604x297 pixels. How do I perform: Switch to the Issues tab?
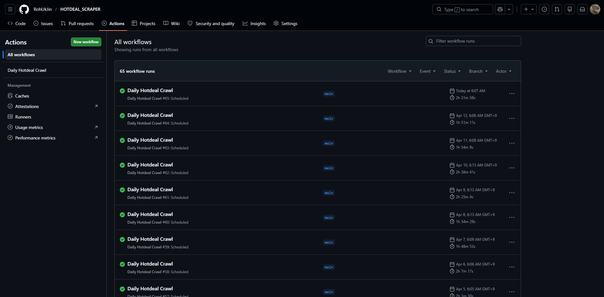click(x=43, y=24)
